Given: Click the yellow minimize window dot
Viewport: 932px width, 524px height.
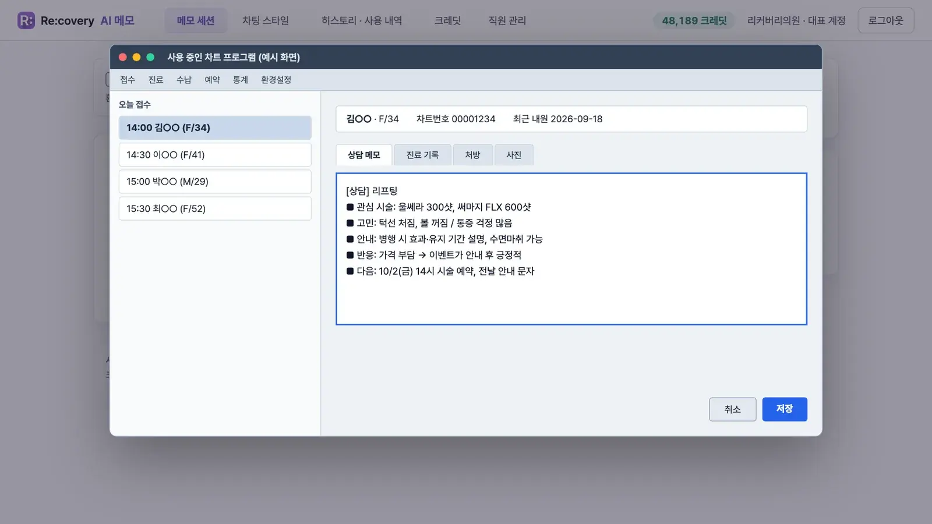Looking at the screenshot, I should [136, 57].
